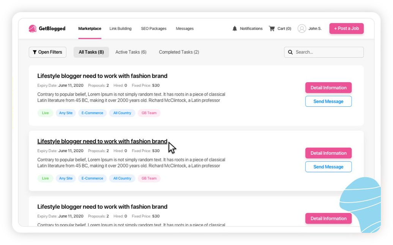This screenshot has width=393, height=245.
Task: Open the shopping cart icon
Action: pyautogui.click(x=272, y=28)
